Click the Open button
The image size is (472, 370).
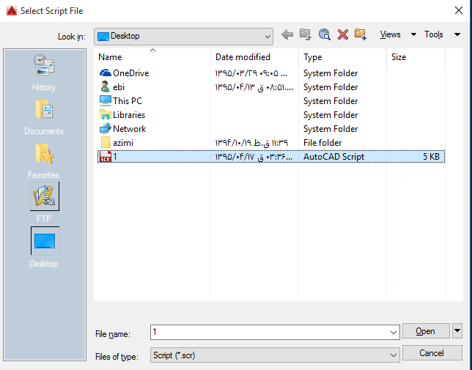tap(426, 331)
